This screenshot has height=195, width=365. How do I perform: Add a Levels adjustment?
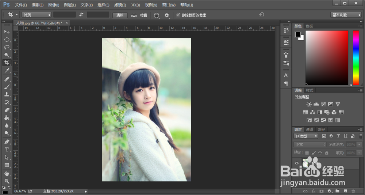coord(316,104)
